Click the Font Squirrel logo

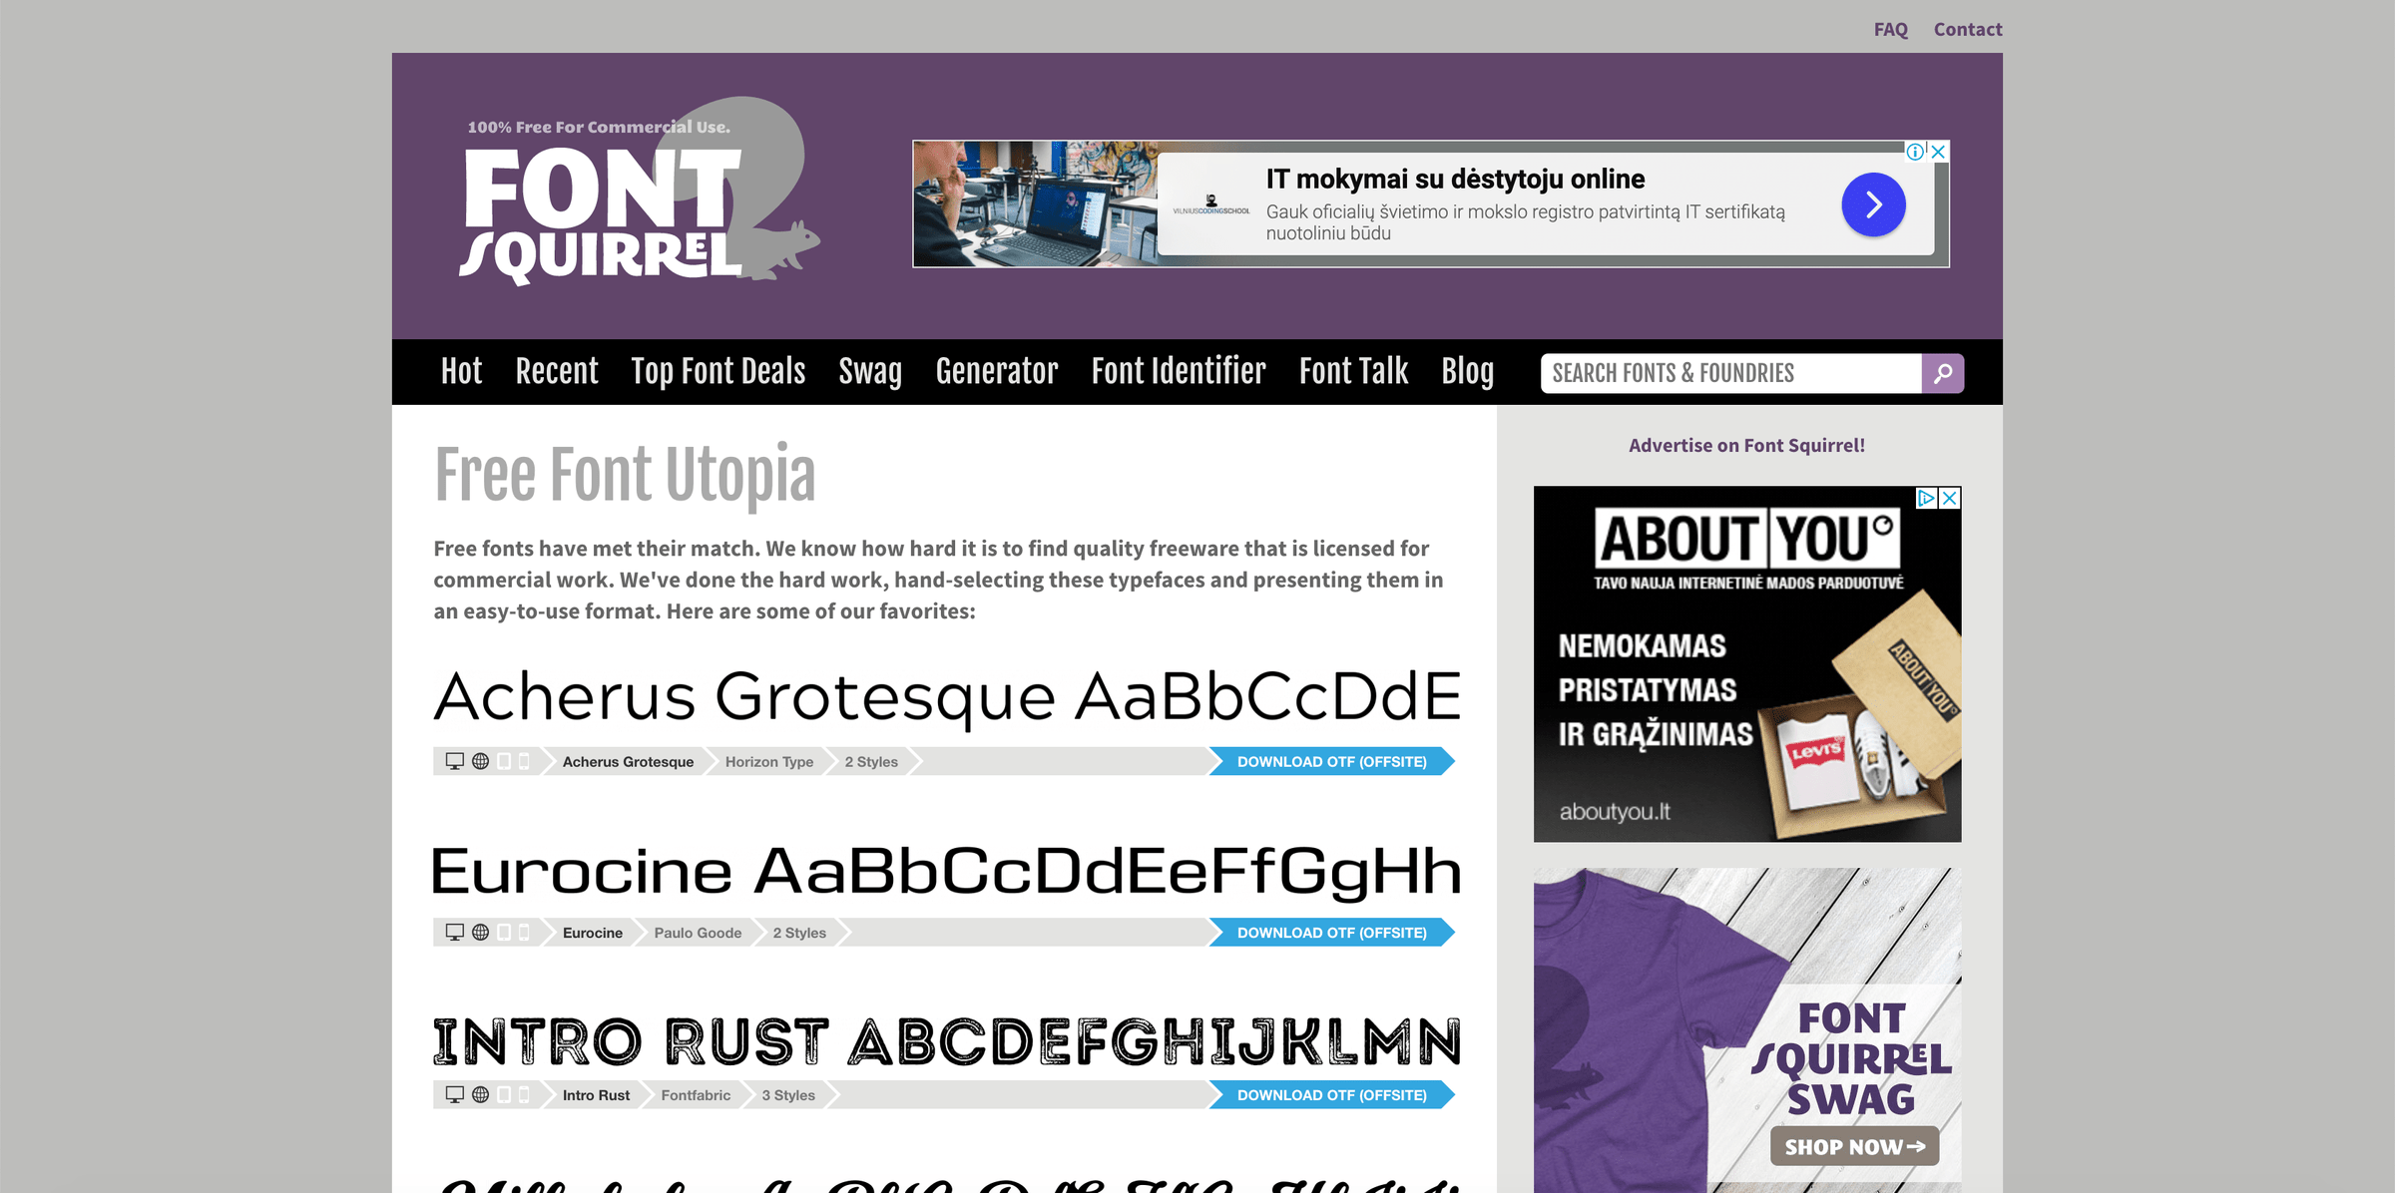[x=639, y=192]
